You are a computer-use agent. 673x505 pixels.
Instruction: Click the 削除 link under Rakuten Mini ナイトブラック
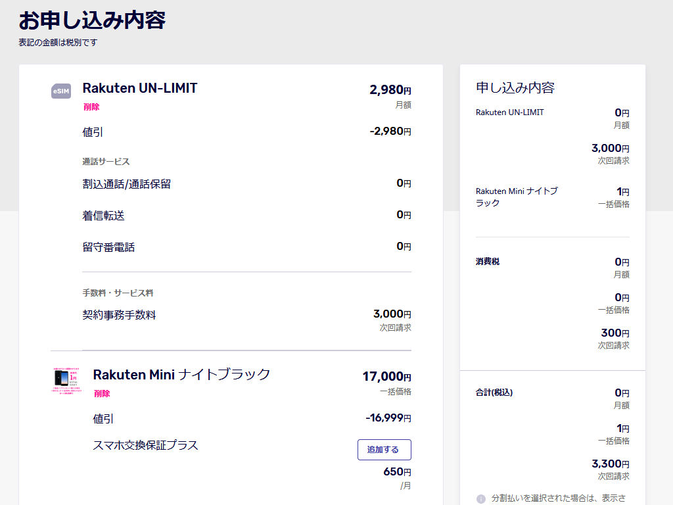(102, 393)
